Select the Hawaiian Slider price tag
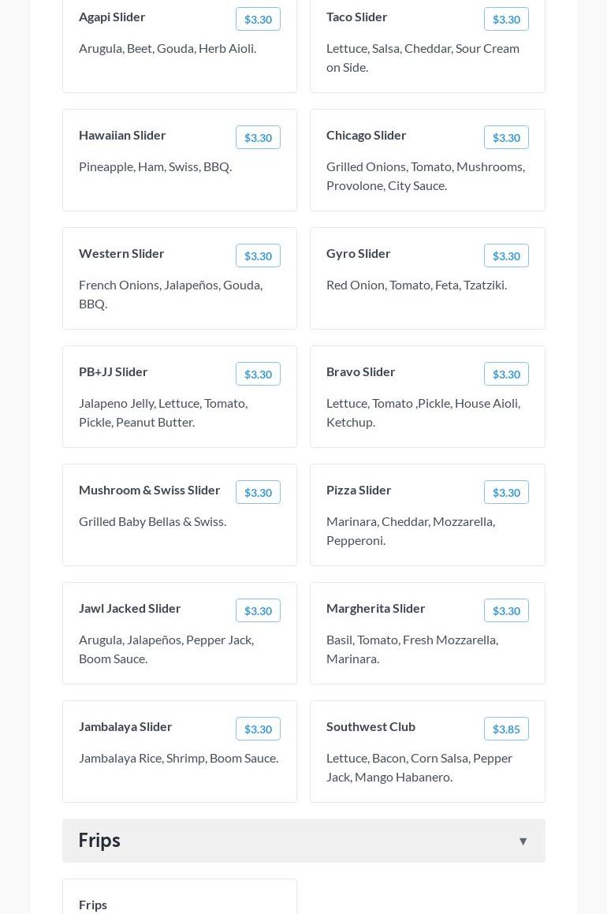 point(258,137)
